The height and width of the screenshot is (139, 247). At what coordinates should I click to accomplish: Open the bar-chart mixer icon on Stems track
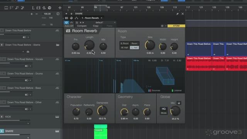coord(28,51)
